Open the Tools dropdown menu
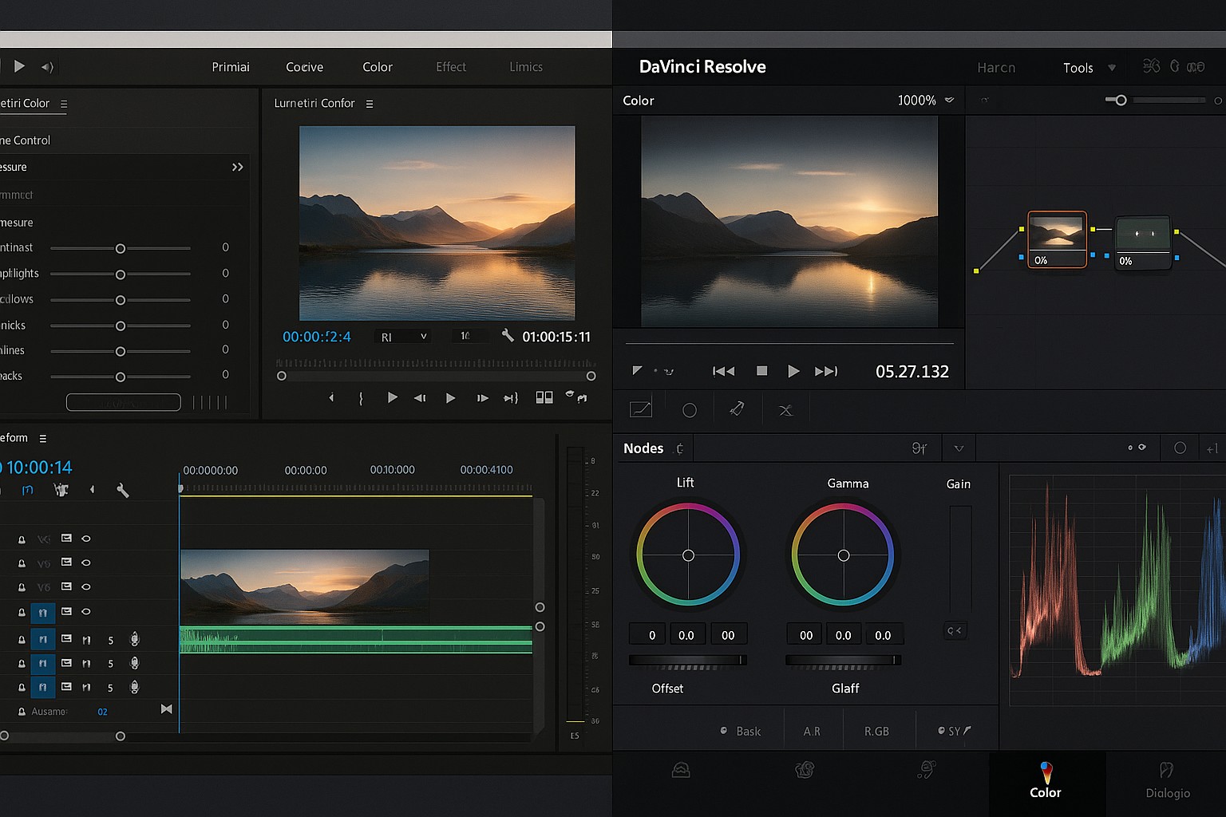The height and width of the screenshot is (817, 1226). coord(1088,68)
